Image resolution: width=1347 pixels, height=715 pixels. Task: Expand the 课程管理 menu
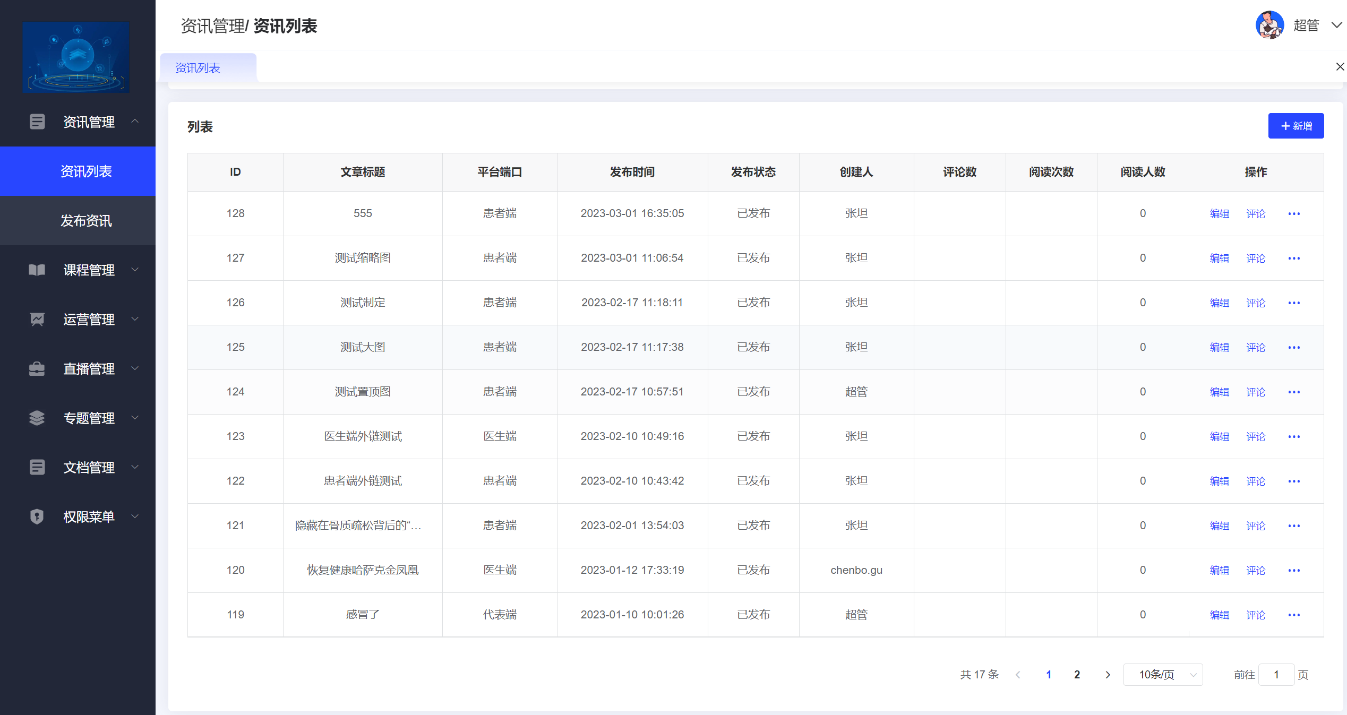135,270
